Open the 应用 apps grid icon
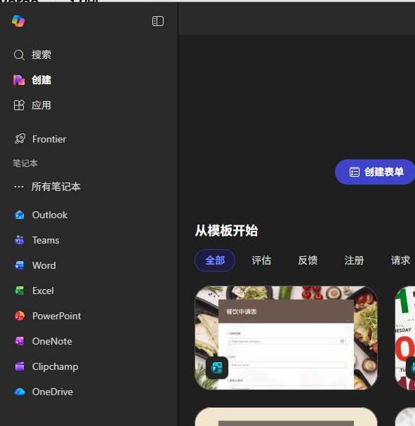 (x=19, y=105)
